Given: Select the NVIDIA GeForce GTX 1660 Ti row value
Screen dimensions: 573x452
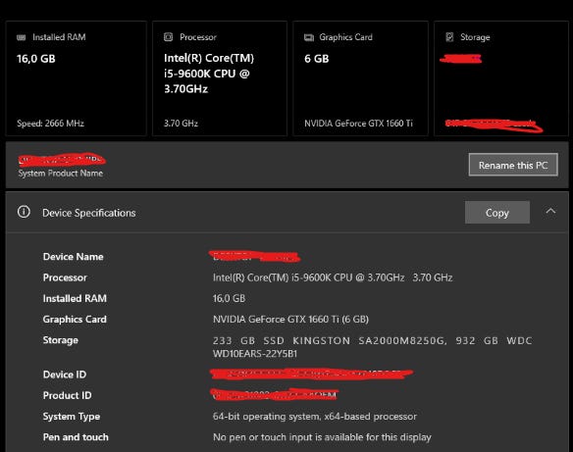Looking at the screenshot, I should [290, 319].
